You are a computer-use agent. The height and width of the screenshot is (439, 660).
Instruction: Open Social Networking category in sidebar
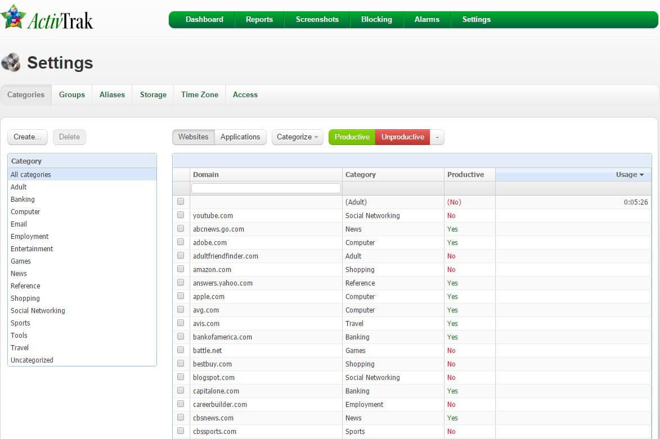click(82, 311)
